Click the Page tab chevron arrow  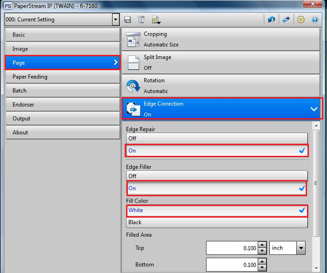(116, 62)
